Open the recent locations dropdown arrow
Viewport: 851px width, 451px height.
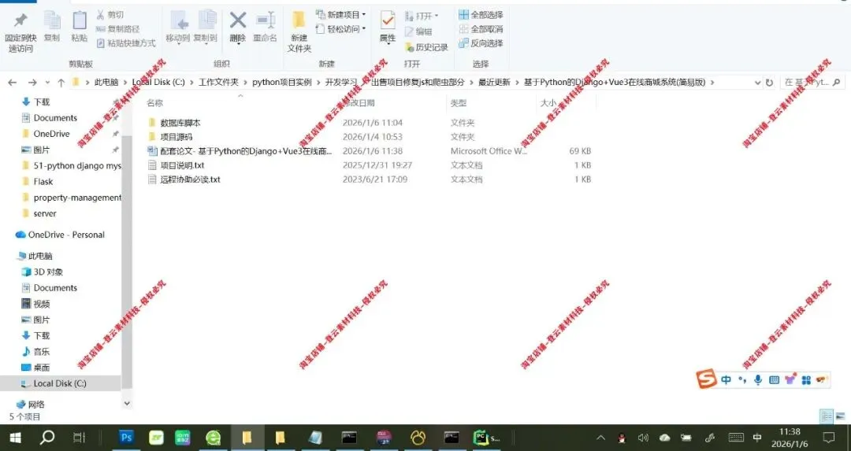click(47, 83)
